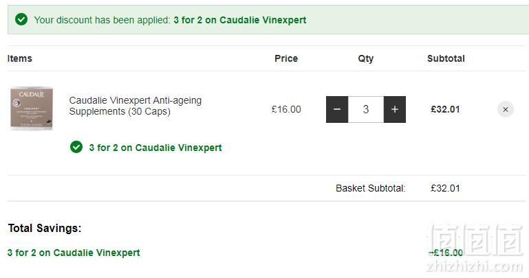Click the bold offer name in discount banner
The width and height of the screenshot is (529, 278).
[x=240, y=20]
